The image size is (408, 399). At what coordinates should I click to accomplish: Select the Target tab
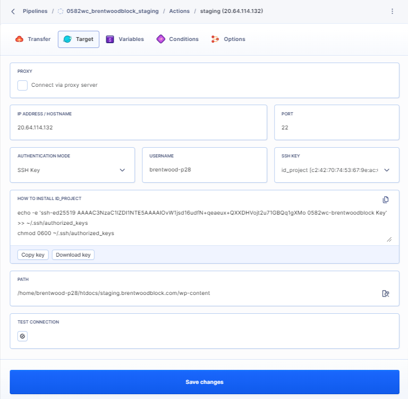tap(79, 39)
